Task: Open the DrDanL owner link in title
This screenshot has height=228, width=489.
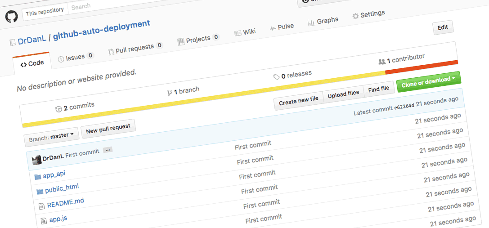Action: [x=32, y=40]
